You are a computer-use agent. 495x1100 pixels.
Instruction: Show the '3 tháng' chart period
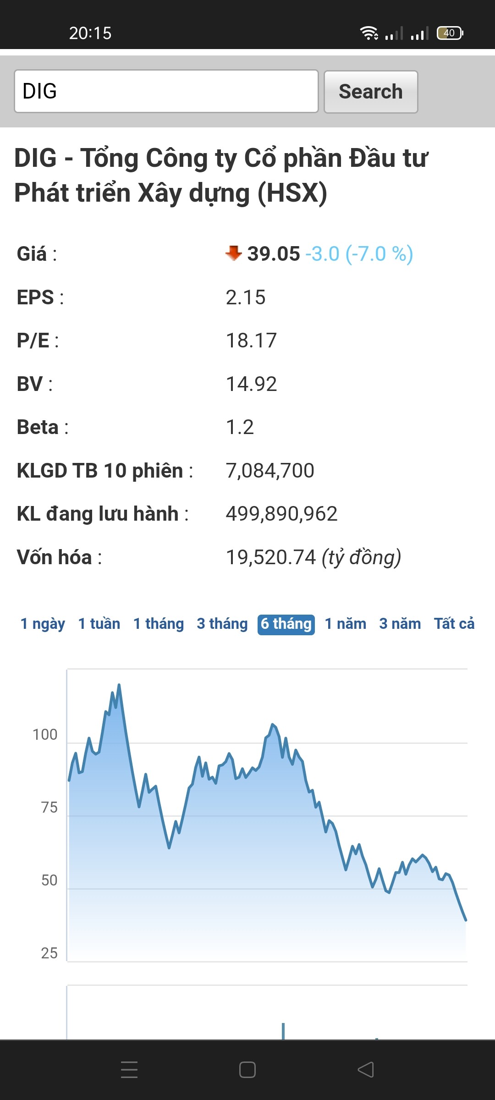(222, 624)
